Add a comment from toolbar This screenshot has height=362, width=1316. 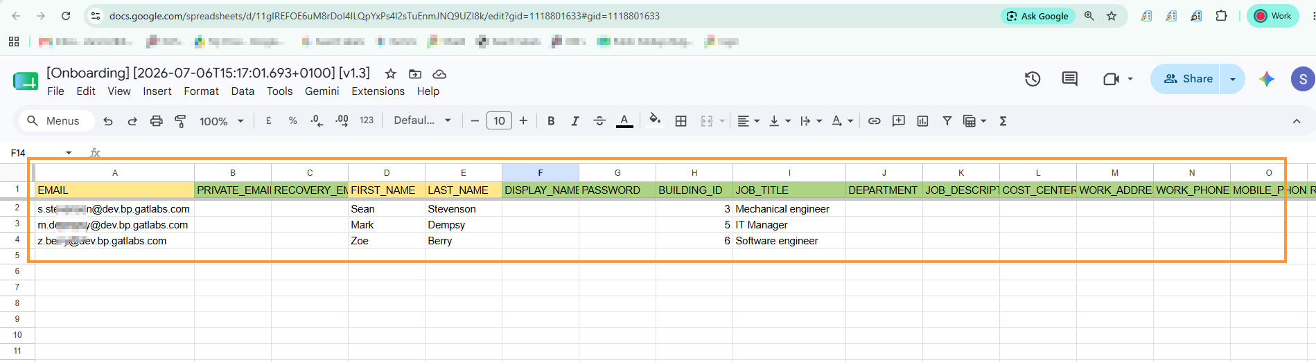899,121
